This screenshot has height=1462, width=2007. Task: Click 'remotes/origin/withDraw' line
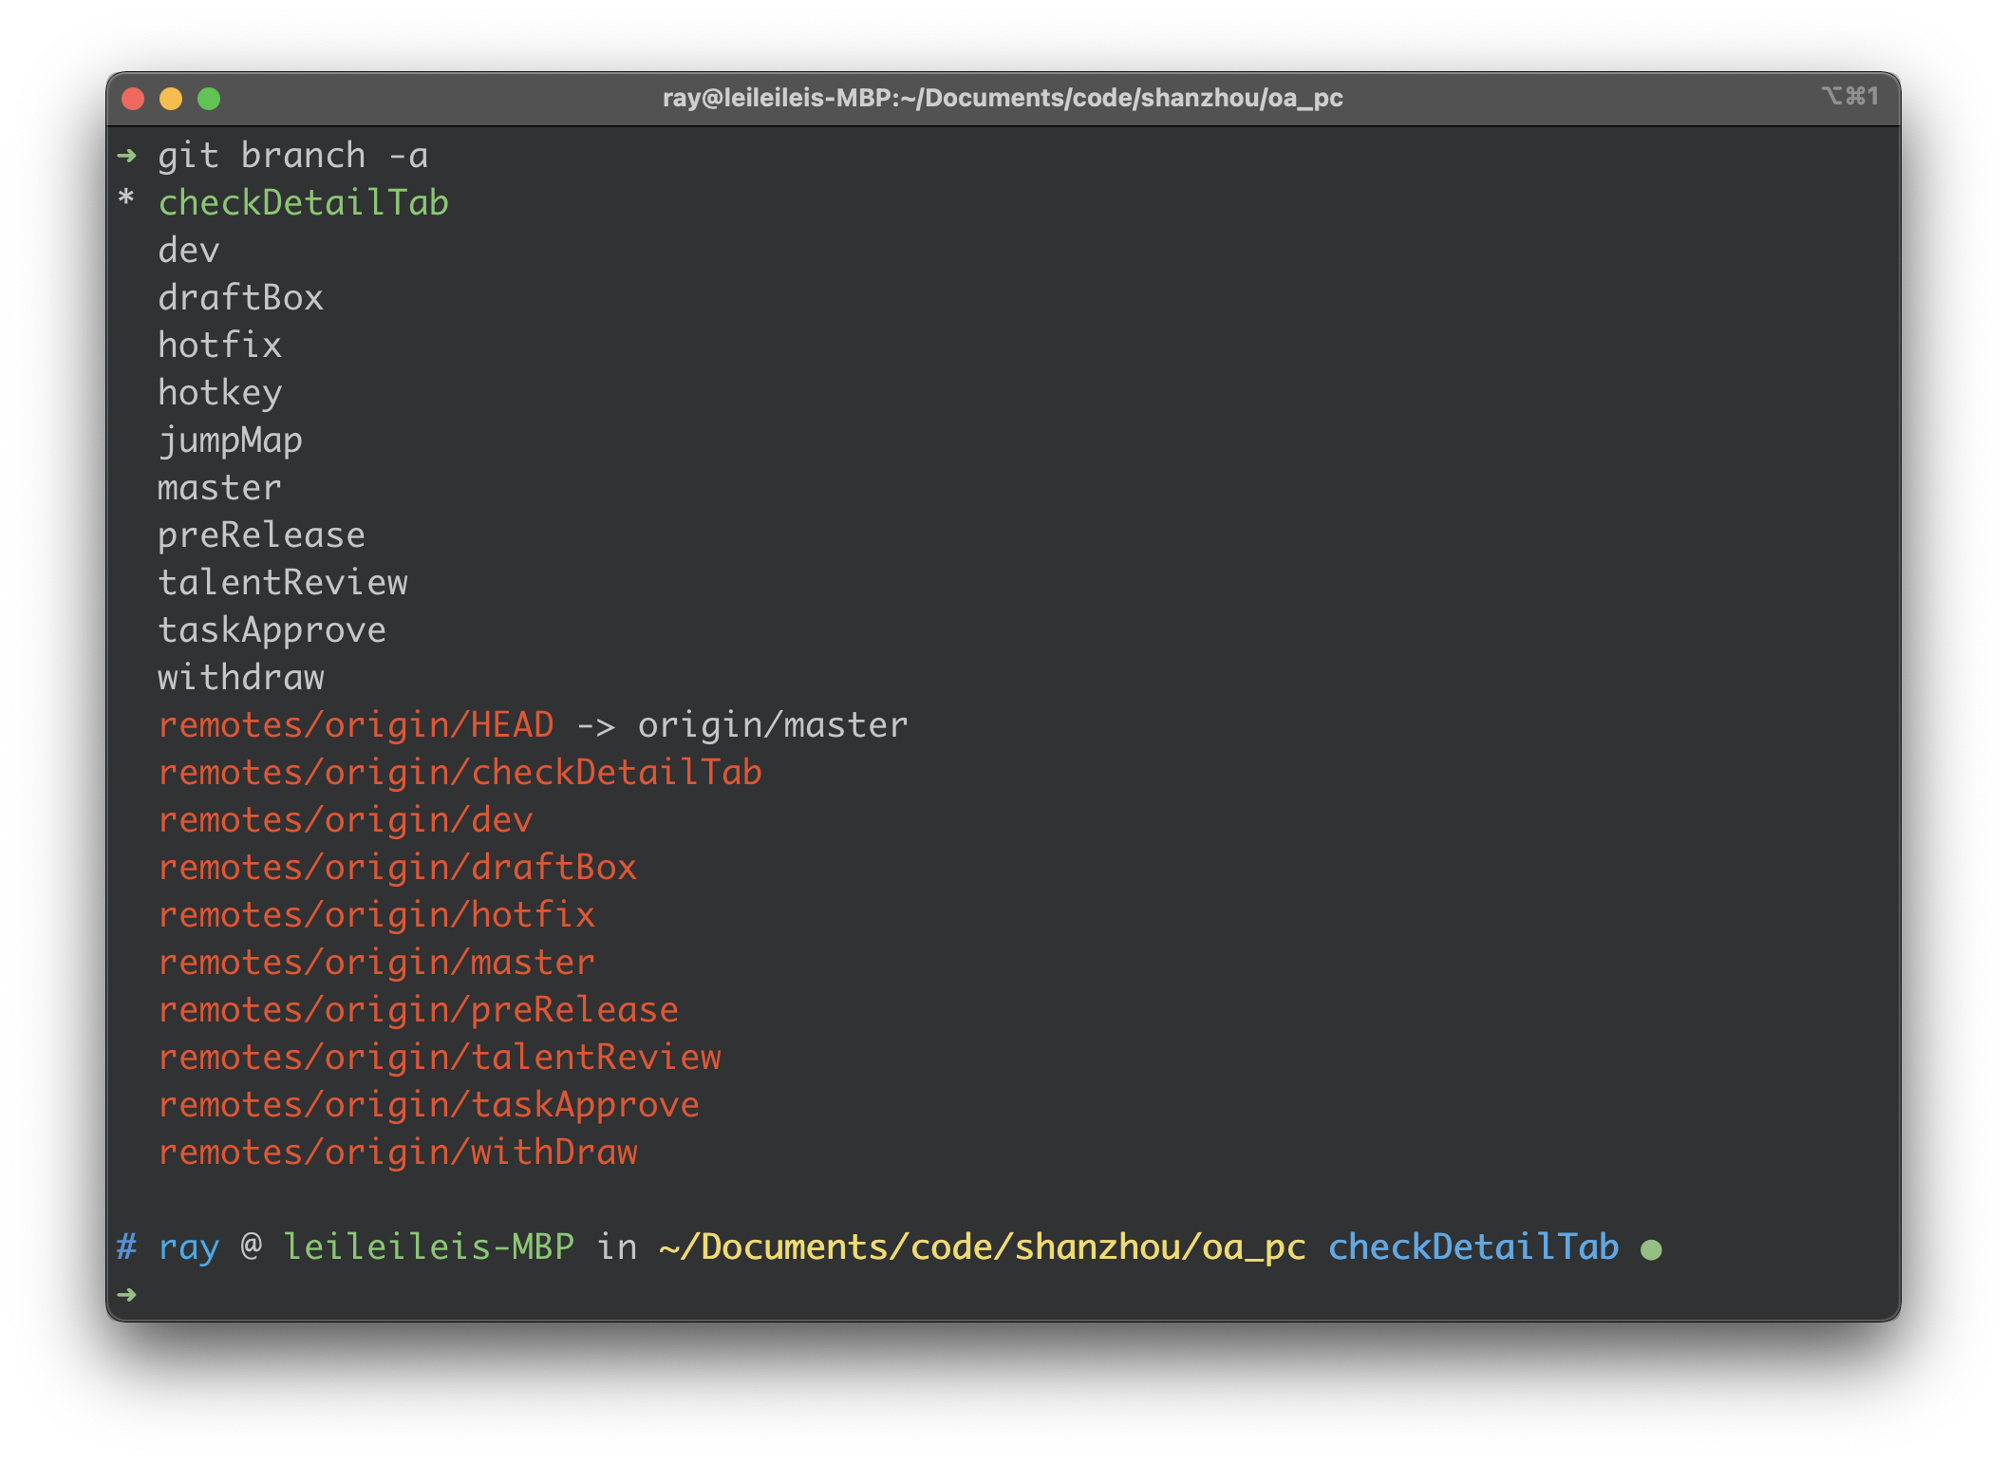[397, 1153]
